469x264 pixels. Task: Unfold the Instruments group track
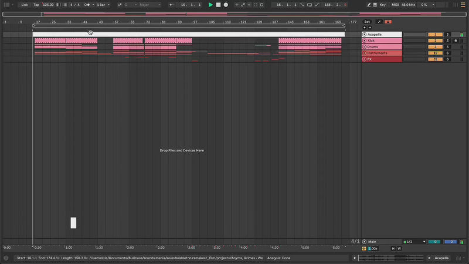(x=364, y=53)
